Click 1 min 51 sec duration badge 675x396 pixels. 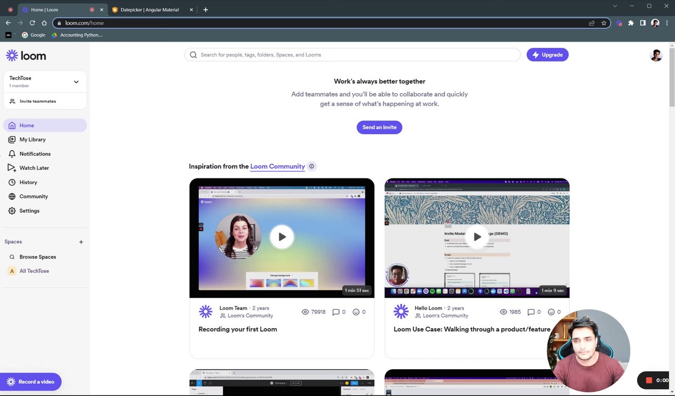click(x=357, y=290)
